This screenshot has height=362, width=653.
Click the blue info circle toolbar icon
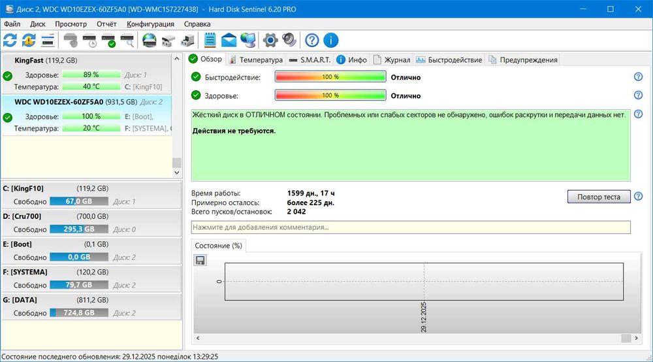point(331,41)
